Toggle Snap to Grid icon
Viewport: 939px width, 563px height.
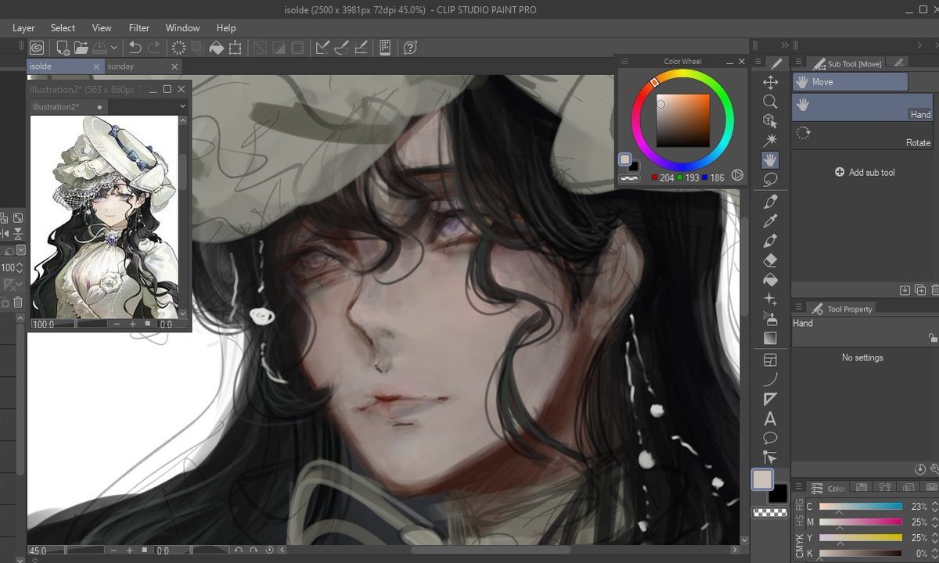pos(360,48)
